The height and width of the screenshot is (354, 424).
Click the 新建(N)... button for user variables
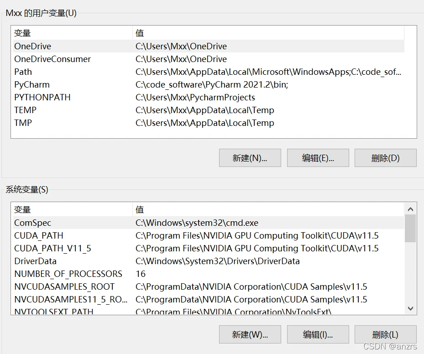[250, 158]
